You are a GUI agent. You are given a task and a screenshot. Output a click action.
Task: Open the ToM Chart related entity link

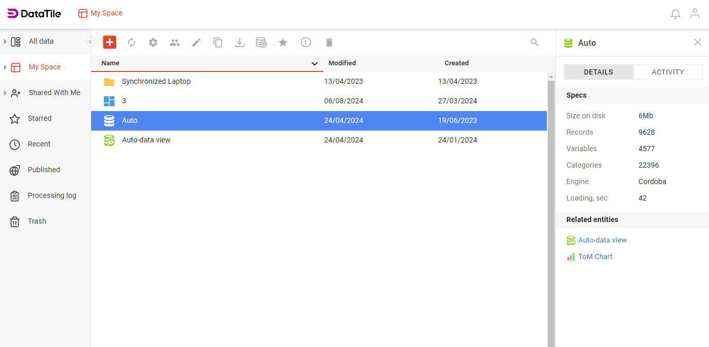pos(595,257)
